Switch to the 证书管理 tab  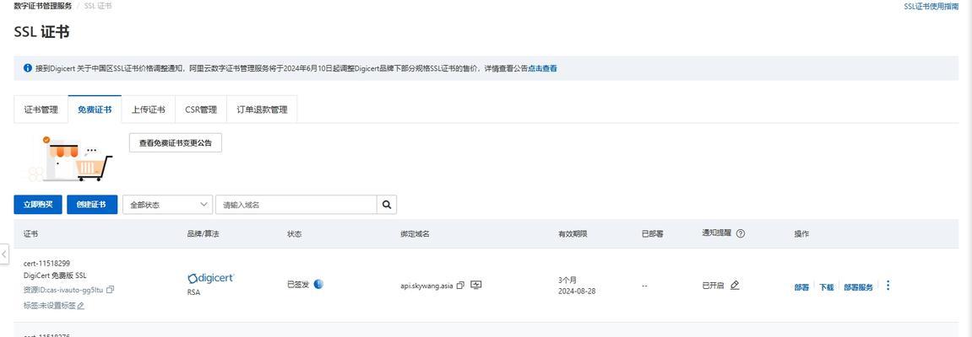[41, 110]
